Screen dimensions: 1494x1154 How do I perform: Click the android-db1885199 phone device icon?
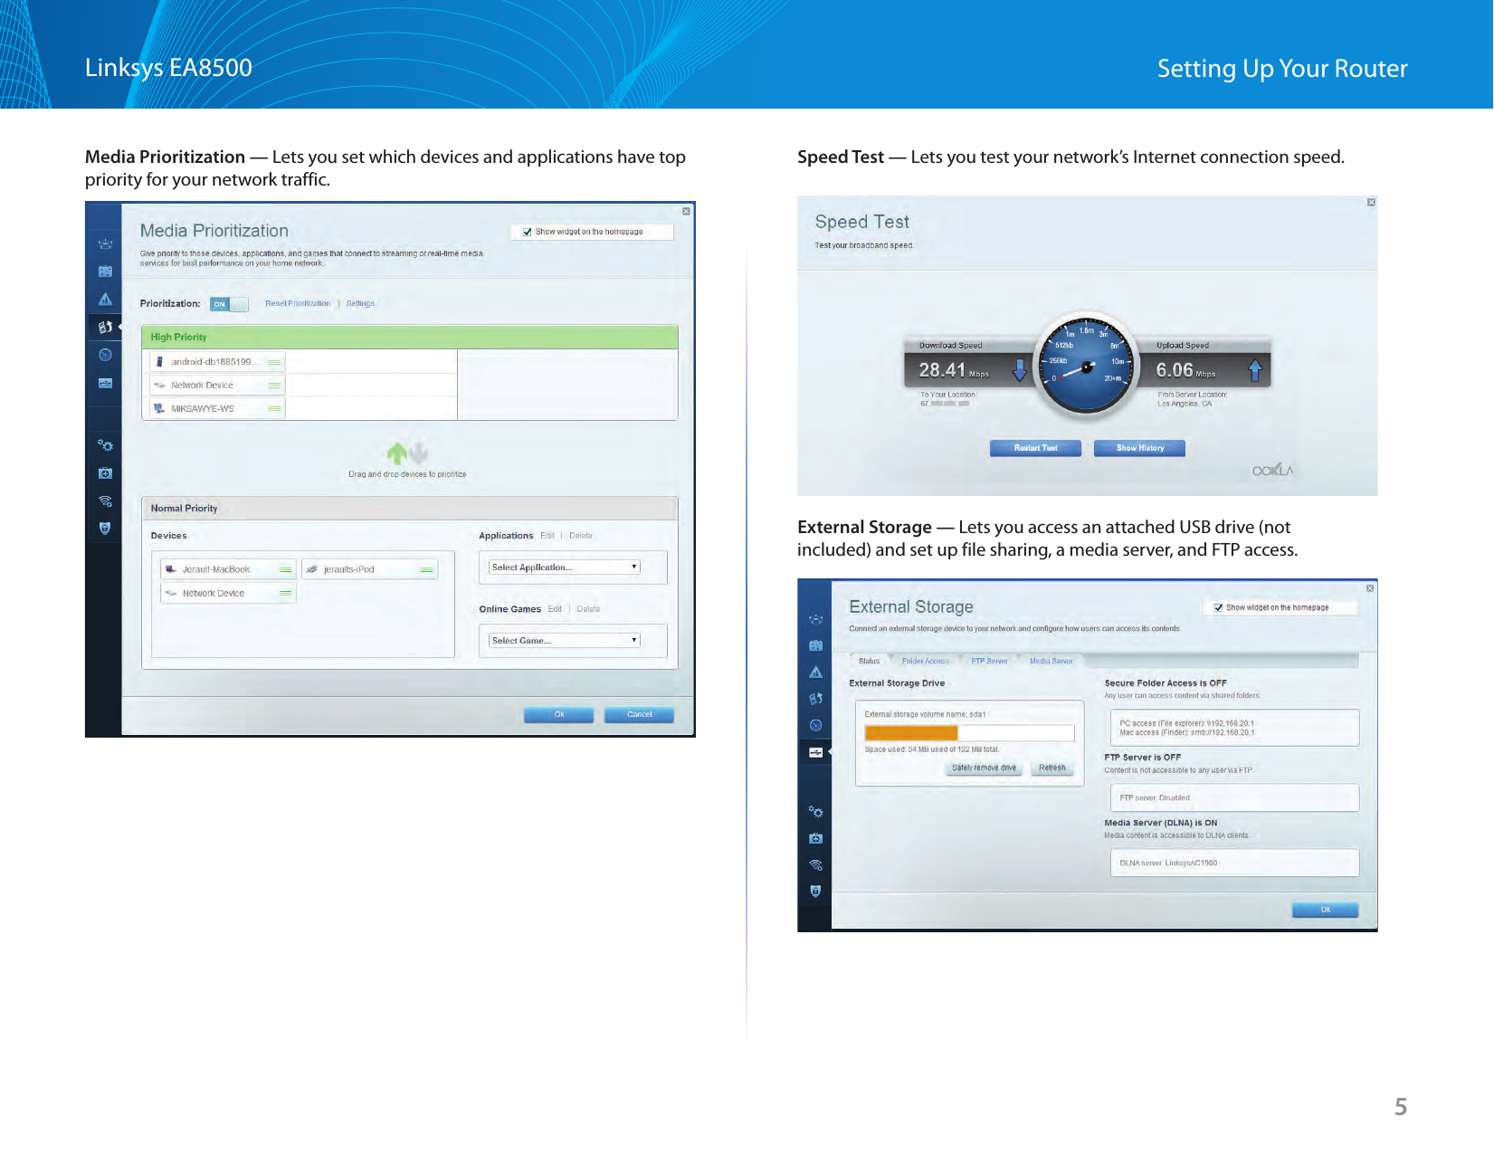160,362
